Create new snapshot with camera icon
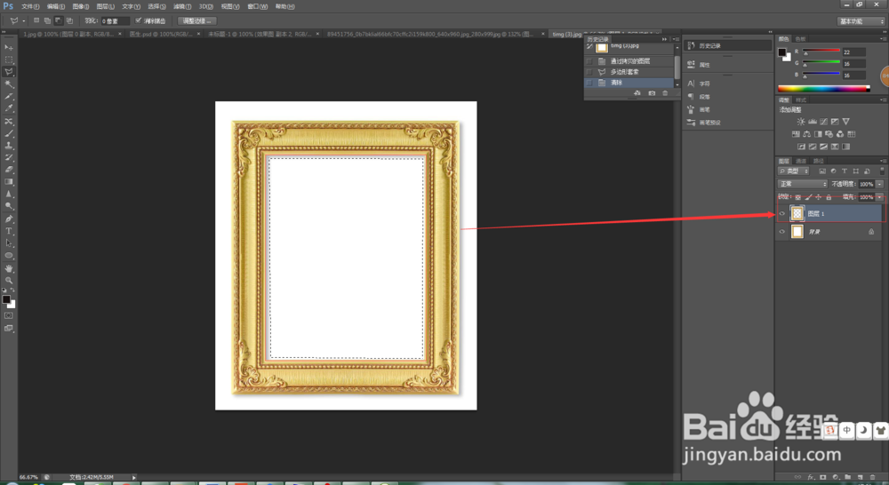The height and width of the screenshot is (485, 889). pos(652,93)
